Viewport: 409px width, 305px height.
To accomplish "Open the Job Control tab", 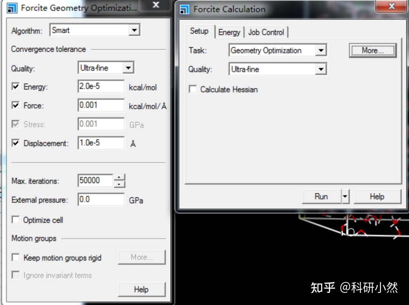I will pos(267,32).
